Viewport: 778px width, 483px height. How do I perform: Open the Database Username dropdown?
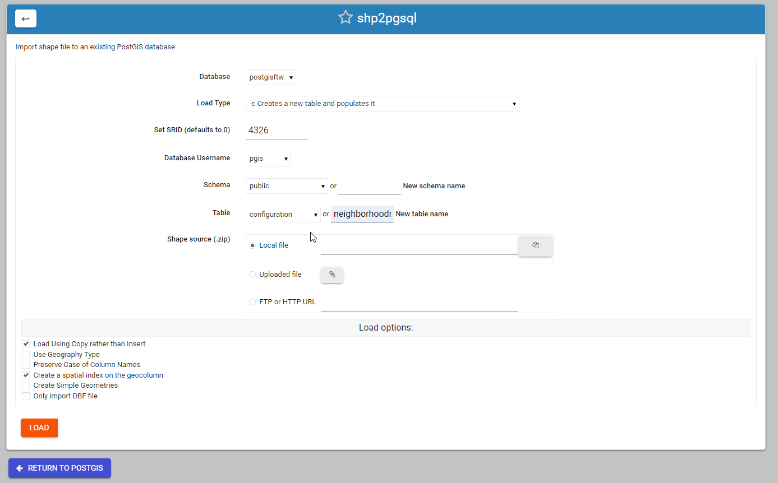point(268,159)
